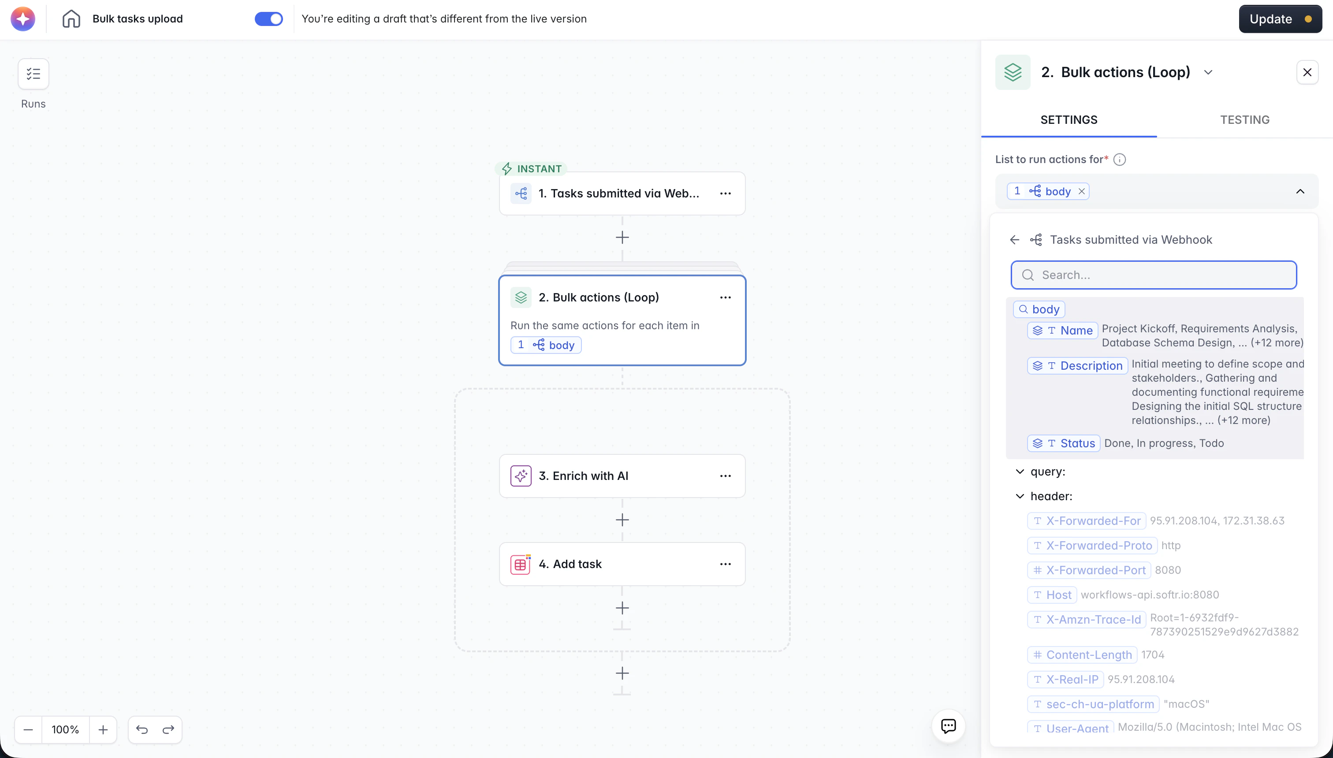The image size is (1333, 758).
Task: Click the table icon on the Add task node
Action: click(521, 563)
